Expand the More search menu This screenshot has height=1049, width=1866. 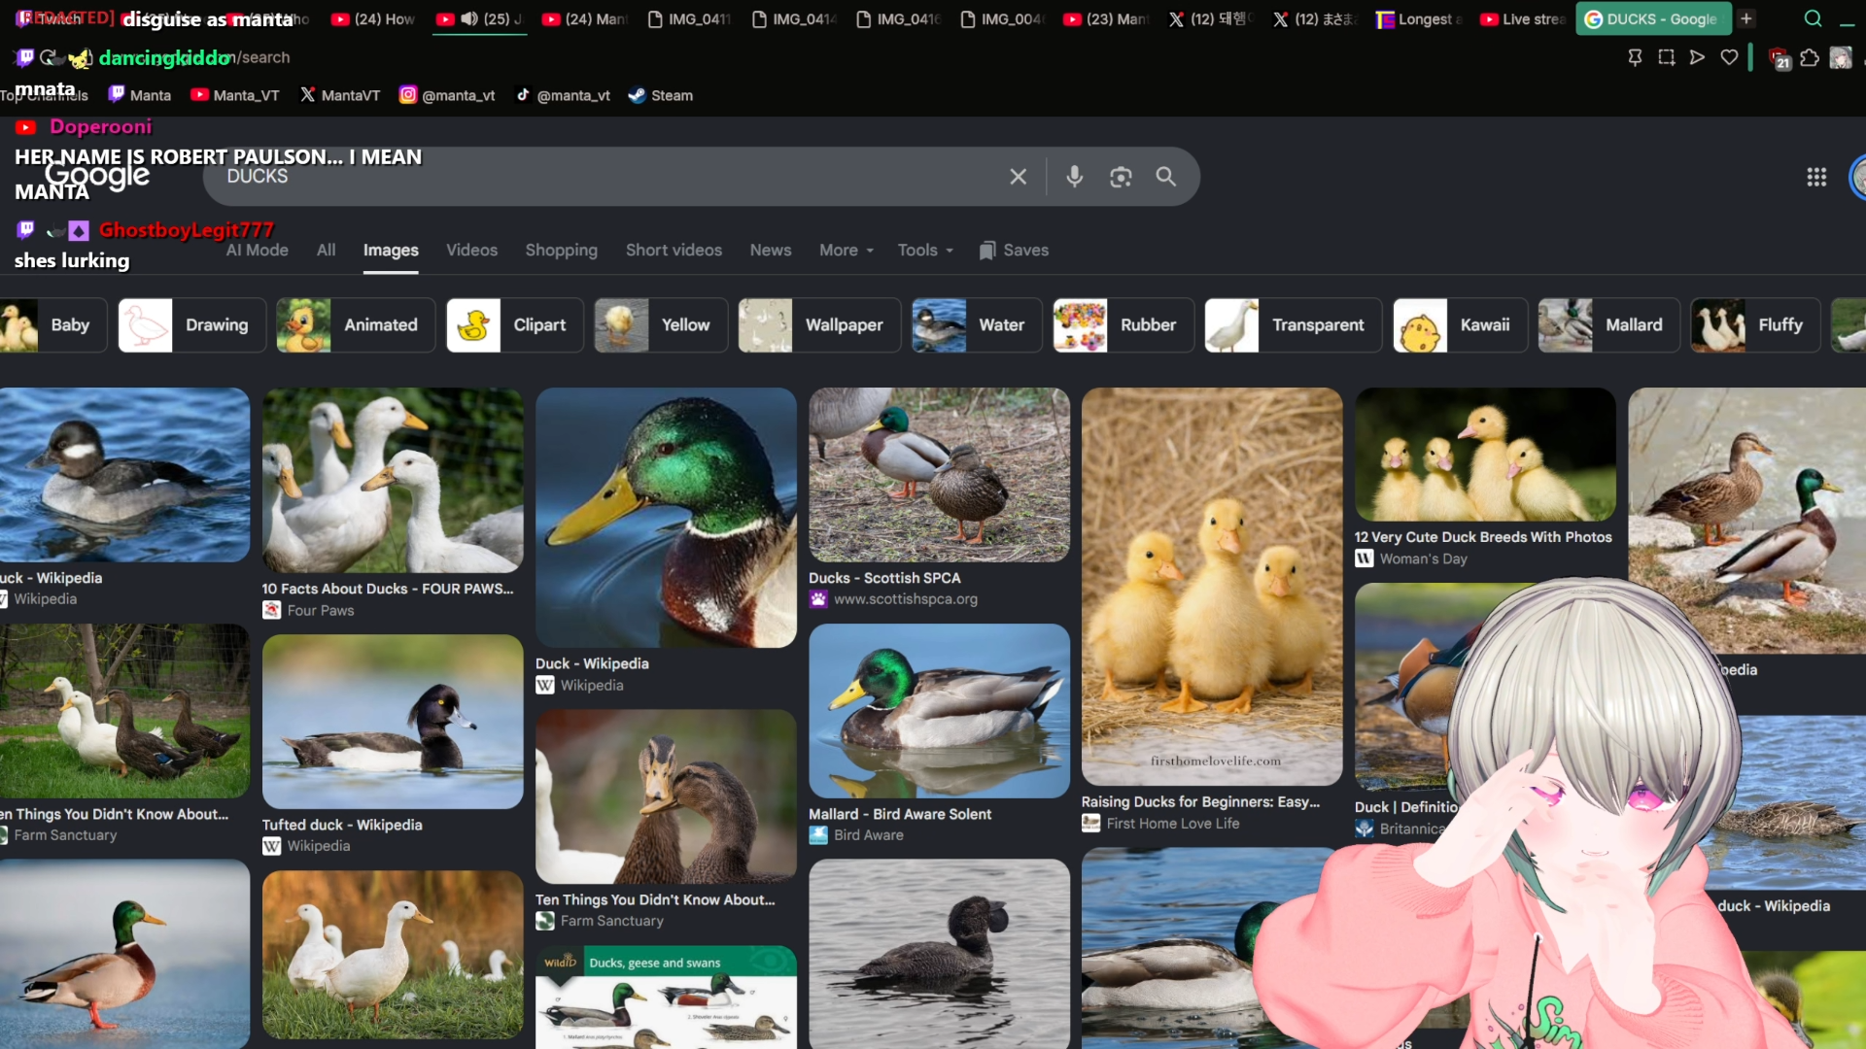tap(847, 251)
